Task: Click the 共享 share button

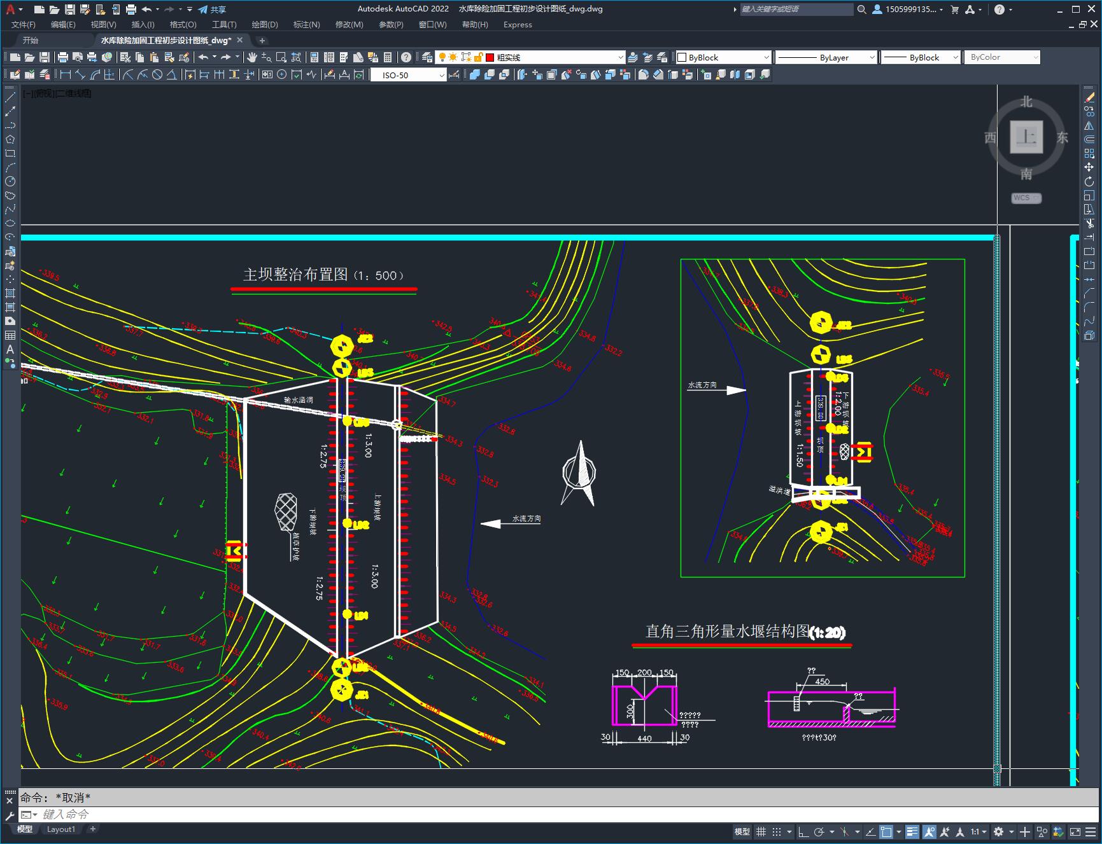Action: coord(212,10)
